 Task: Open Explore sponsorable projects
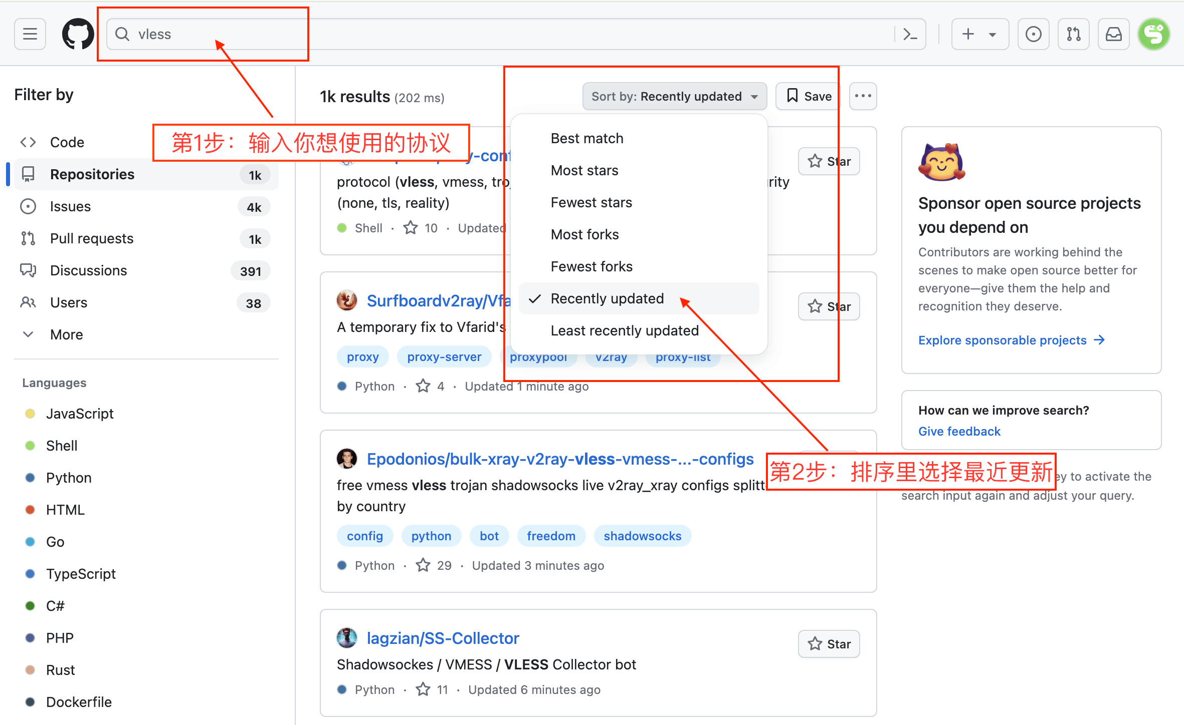tap(1003, 340)
